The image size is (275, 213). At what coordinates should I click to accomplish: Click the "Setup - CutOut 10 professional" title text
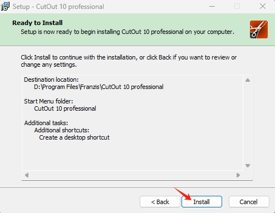[x=58, y=7]
